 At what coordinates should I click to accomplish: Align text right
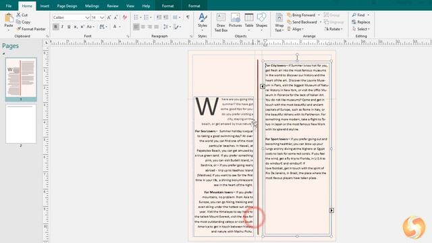(x=150, y=27)
